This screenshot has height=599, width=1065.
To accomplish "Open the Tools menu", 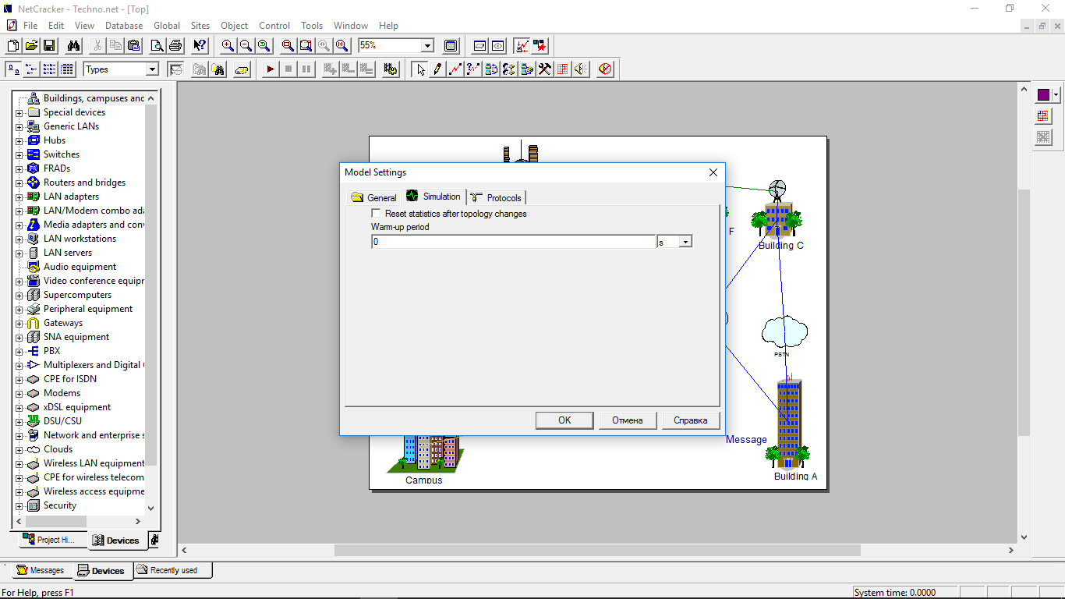I will 312,26.
